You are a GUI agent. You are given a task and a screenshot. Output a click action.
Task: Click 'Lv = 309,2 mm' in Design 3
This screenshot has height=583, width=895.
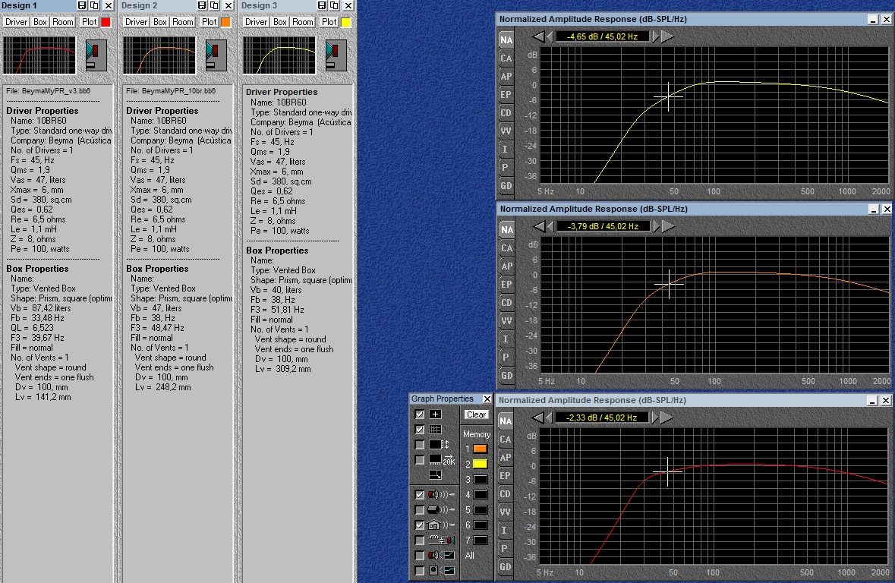[x=283, y=369]
